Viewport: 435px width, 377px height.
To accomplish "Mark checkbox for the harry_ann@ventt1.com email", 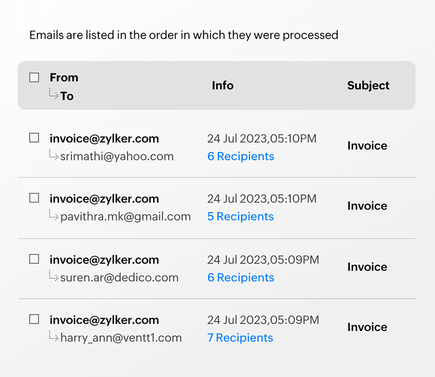I will (x=34, y=319).
